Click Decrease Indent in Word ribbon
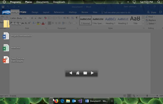 65,18
